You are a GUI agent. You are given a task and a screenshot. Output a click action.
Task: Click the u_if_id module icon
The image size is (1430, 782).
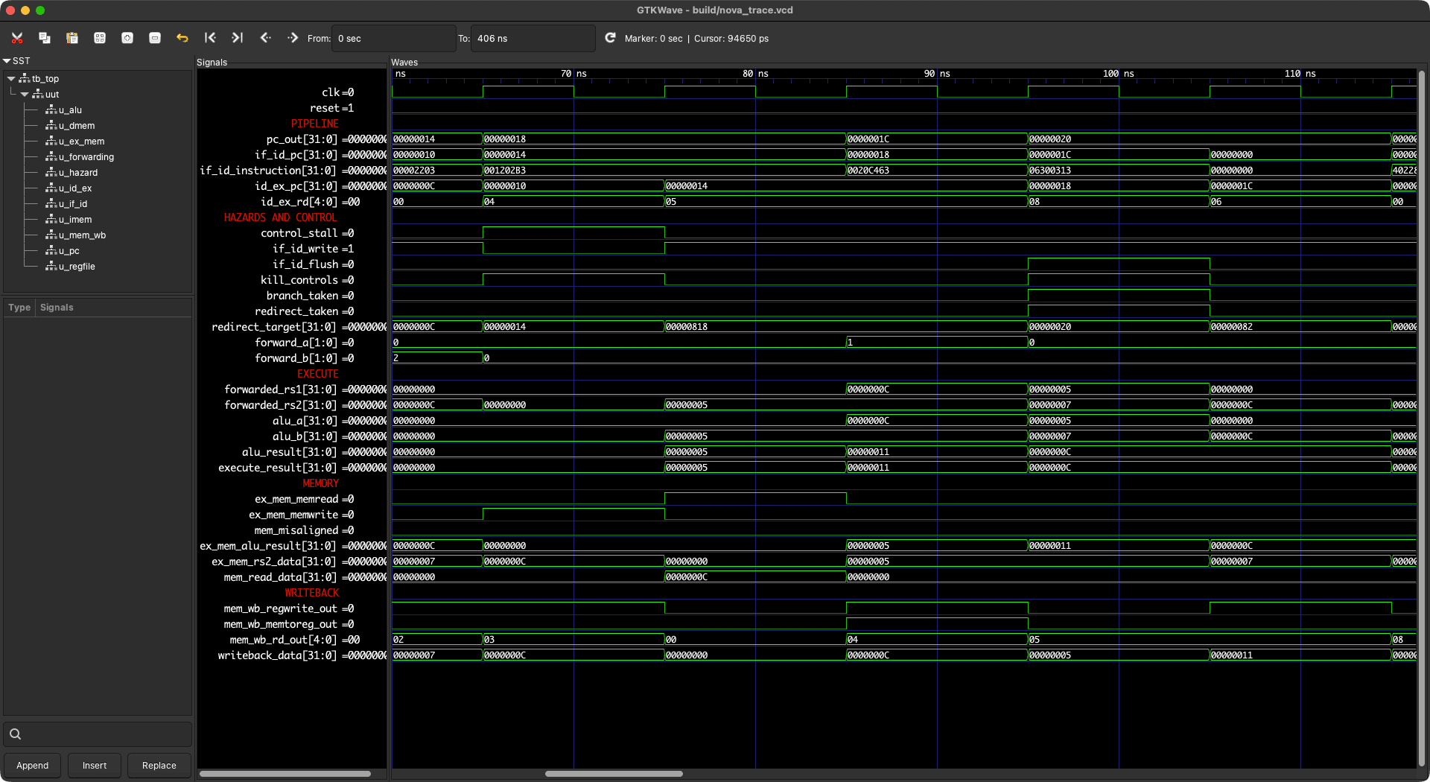tap(51, 204)
